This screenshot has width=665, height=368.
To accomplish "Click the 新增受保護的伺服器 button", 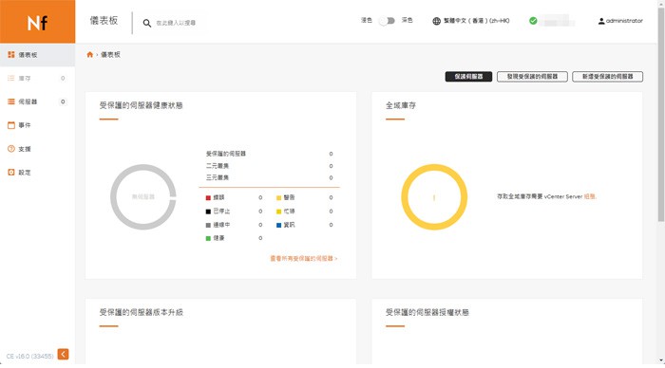I will click(x=607, y=77).
